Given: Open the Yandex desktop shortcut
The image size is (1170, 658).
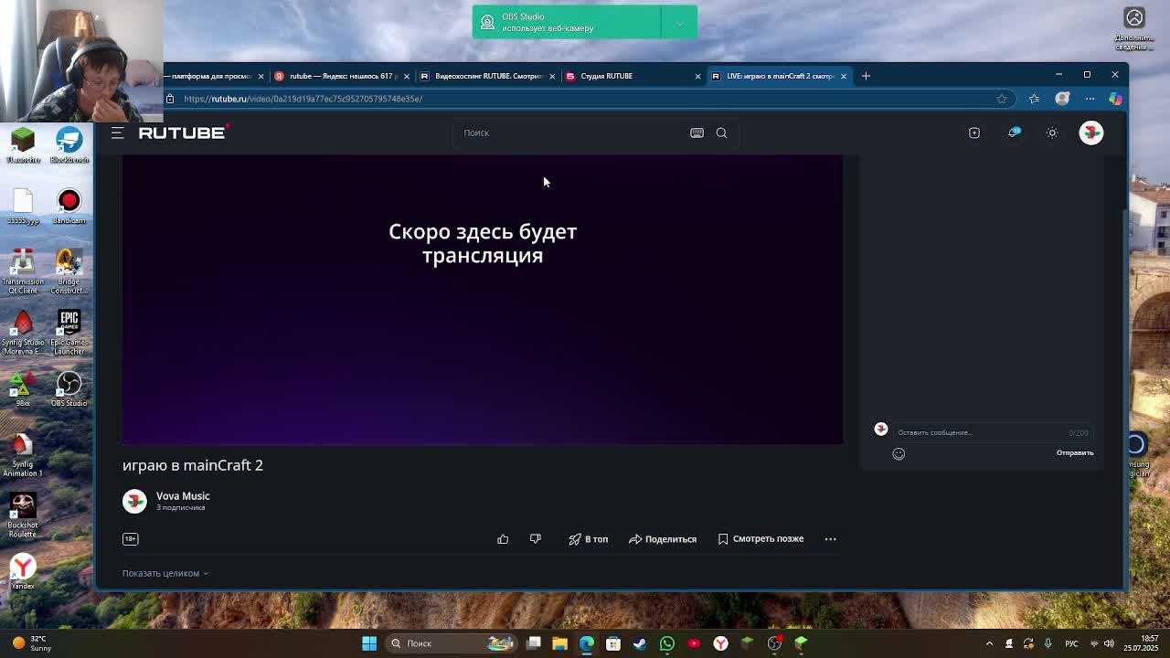Looking at the screenshot, I should coord(23,572).
